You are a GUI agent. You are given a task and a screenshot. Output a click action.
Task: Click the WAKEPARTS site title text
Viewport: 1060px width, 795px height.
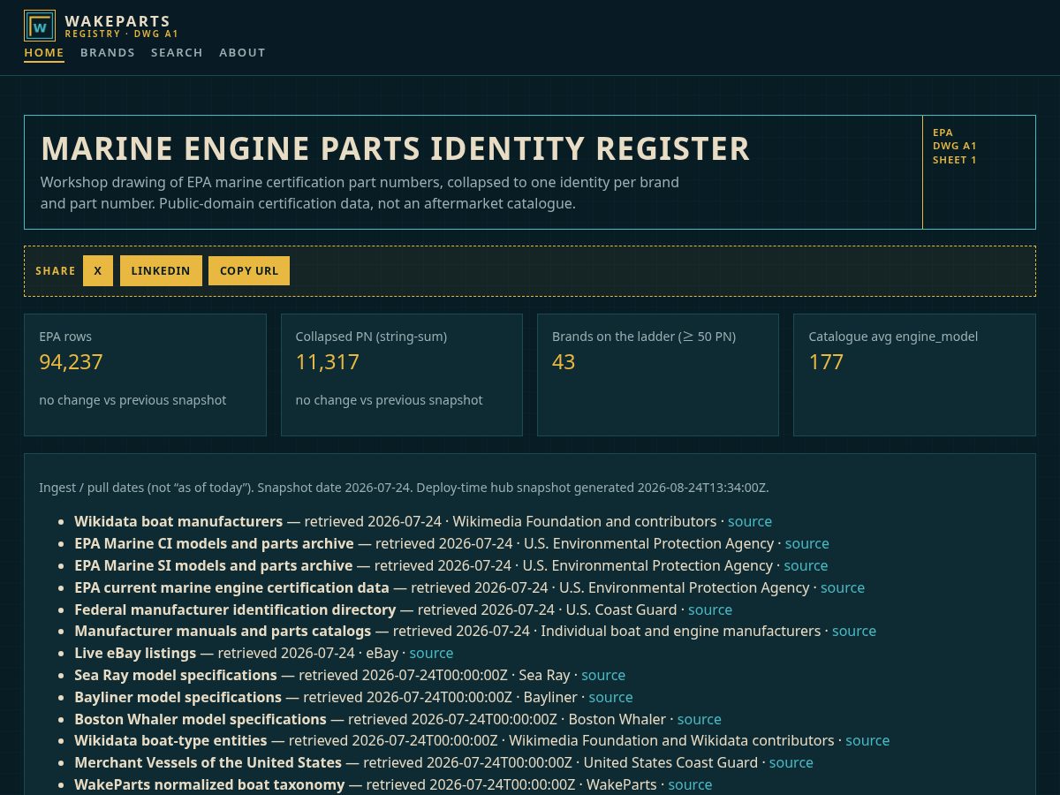pyautogui.click(x=117, y=21)
